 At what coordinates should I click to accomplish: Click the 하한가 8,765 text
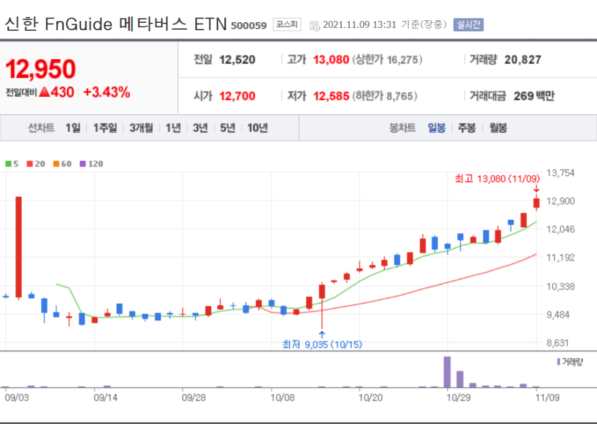(x=384, y=96)
